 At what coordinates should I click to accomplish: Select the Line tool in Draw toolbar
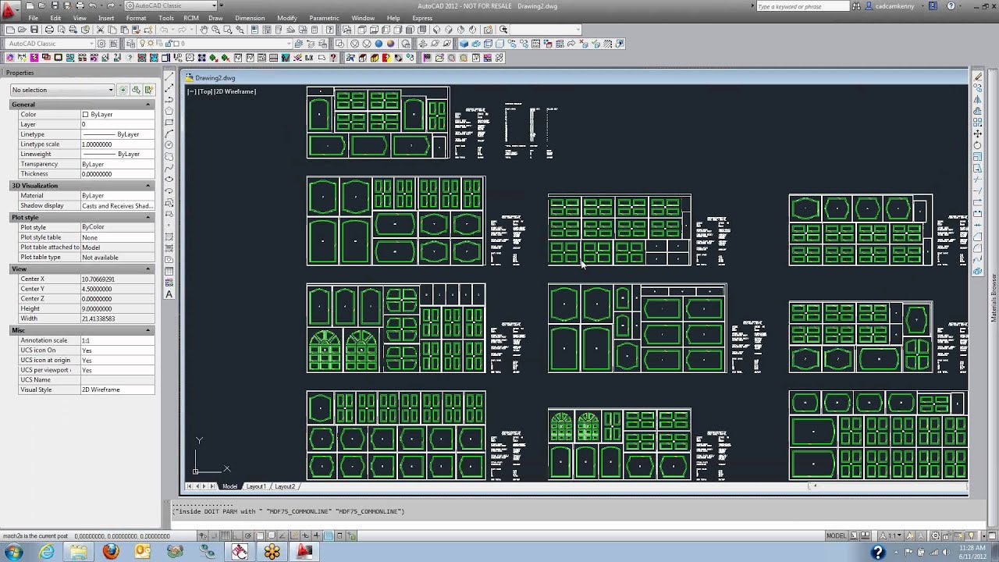click(x=169, y=75)
